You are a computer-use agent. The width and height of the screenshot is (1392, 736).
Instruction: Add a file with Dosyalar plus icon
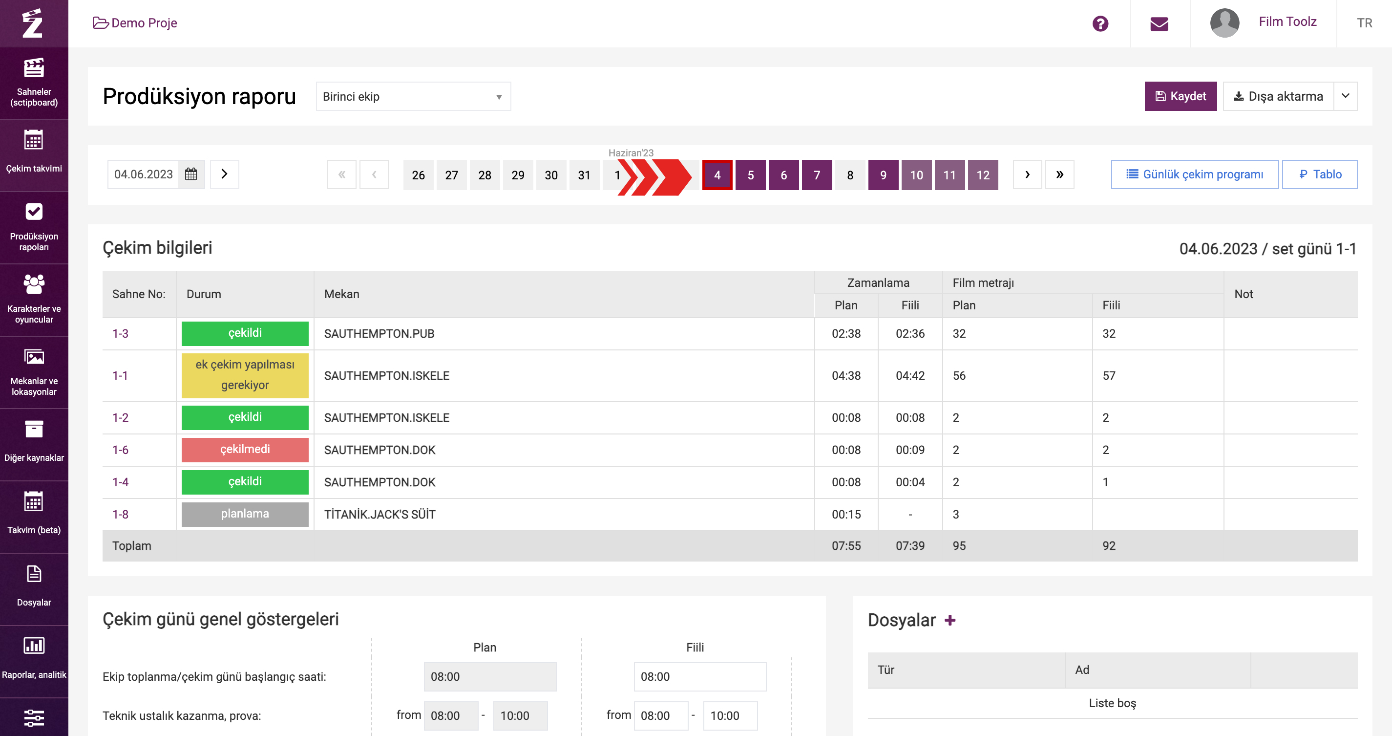tap(950, 620)
